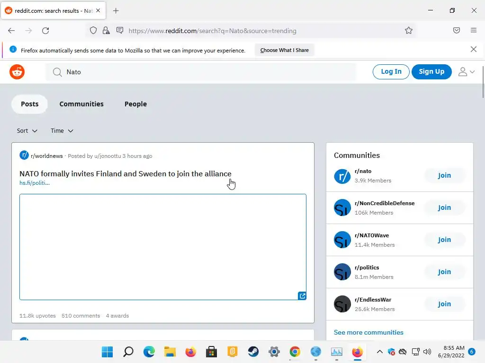Dismiss the Firefox data notification bar
485x363 pixels.
(x=473, y=49)
